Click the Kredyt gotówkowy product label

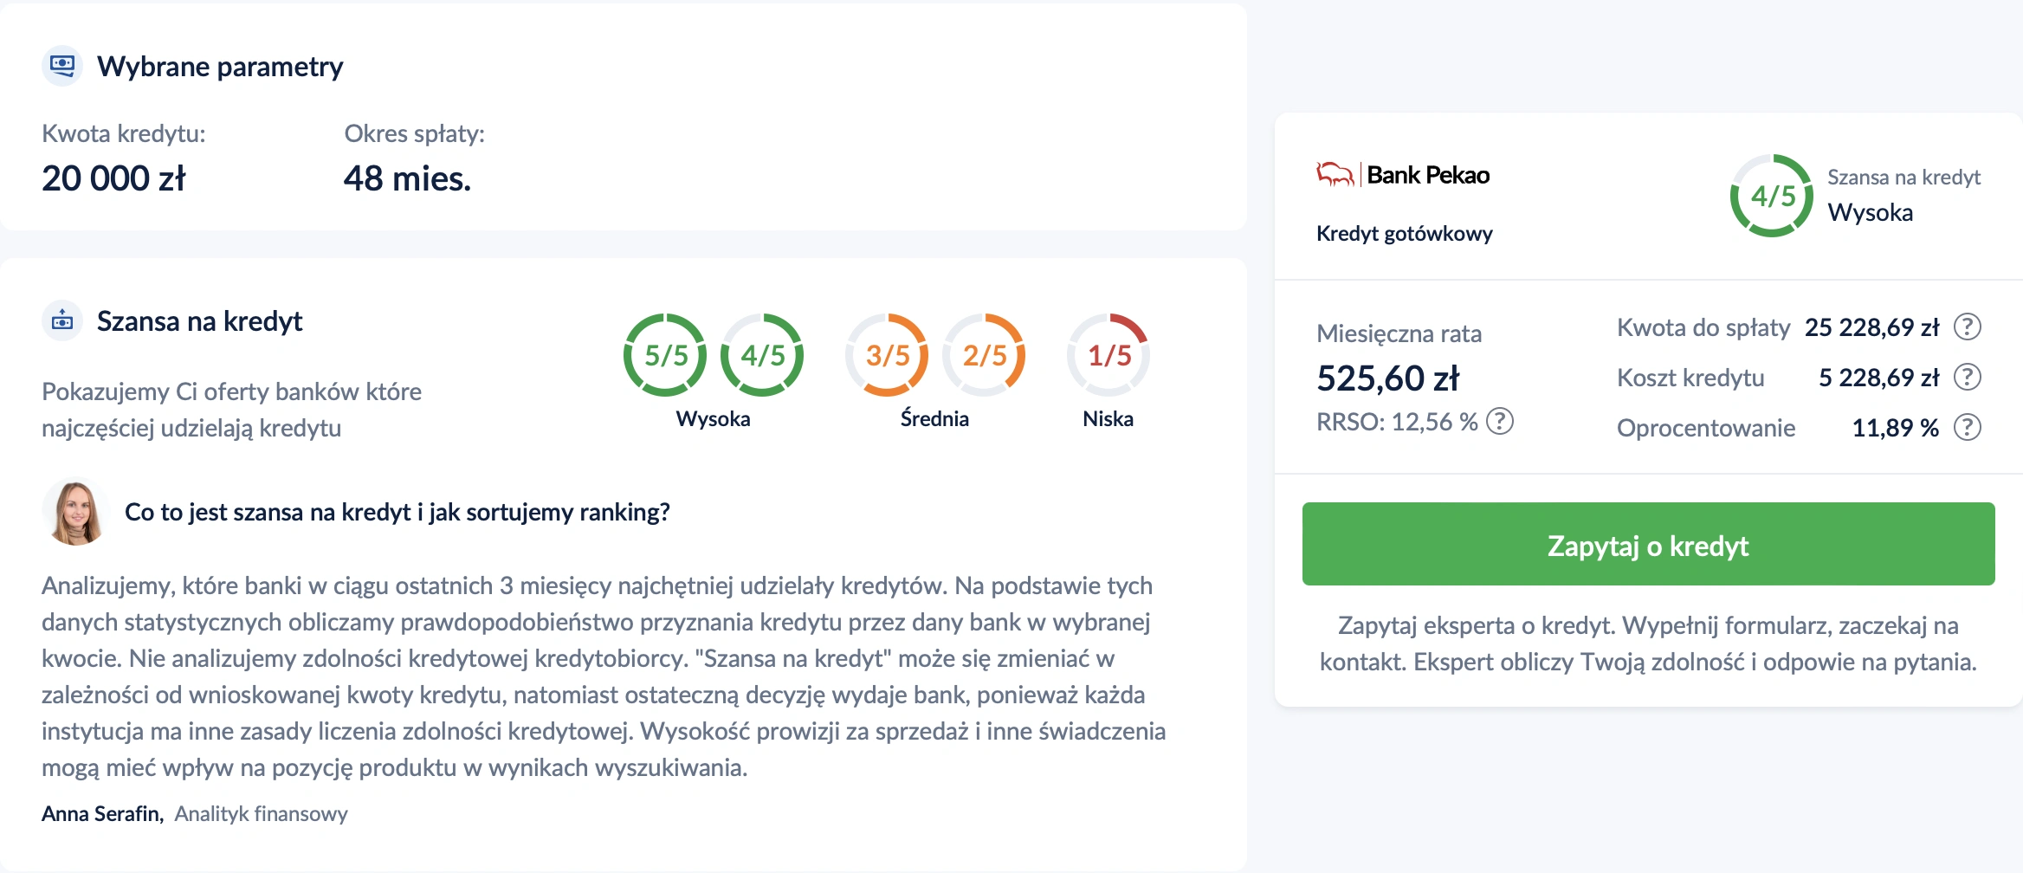coord(1404,233)
